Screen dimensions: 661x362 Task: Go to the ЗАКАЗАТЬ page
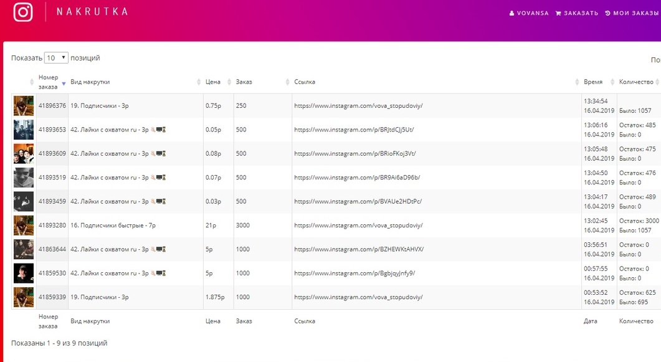[x=576, y=13]
